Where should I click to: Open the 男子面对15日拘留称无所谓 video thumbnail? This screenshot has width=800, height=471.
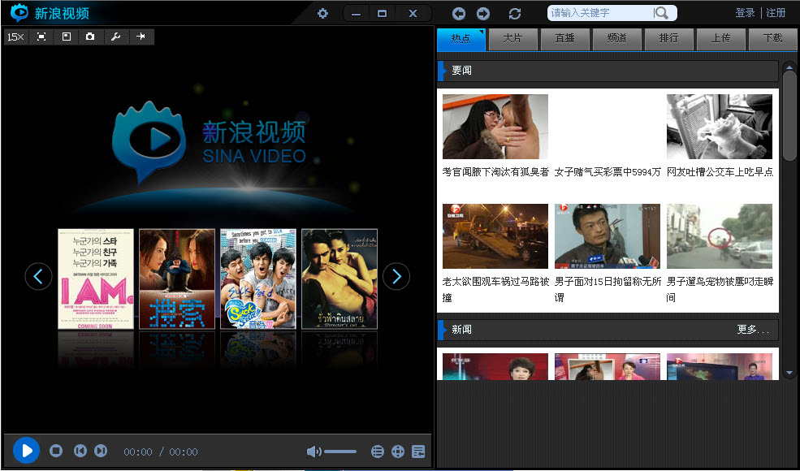tap(608, 236)
